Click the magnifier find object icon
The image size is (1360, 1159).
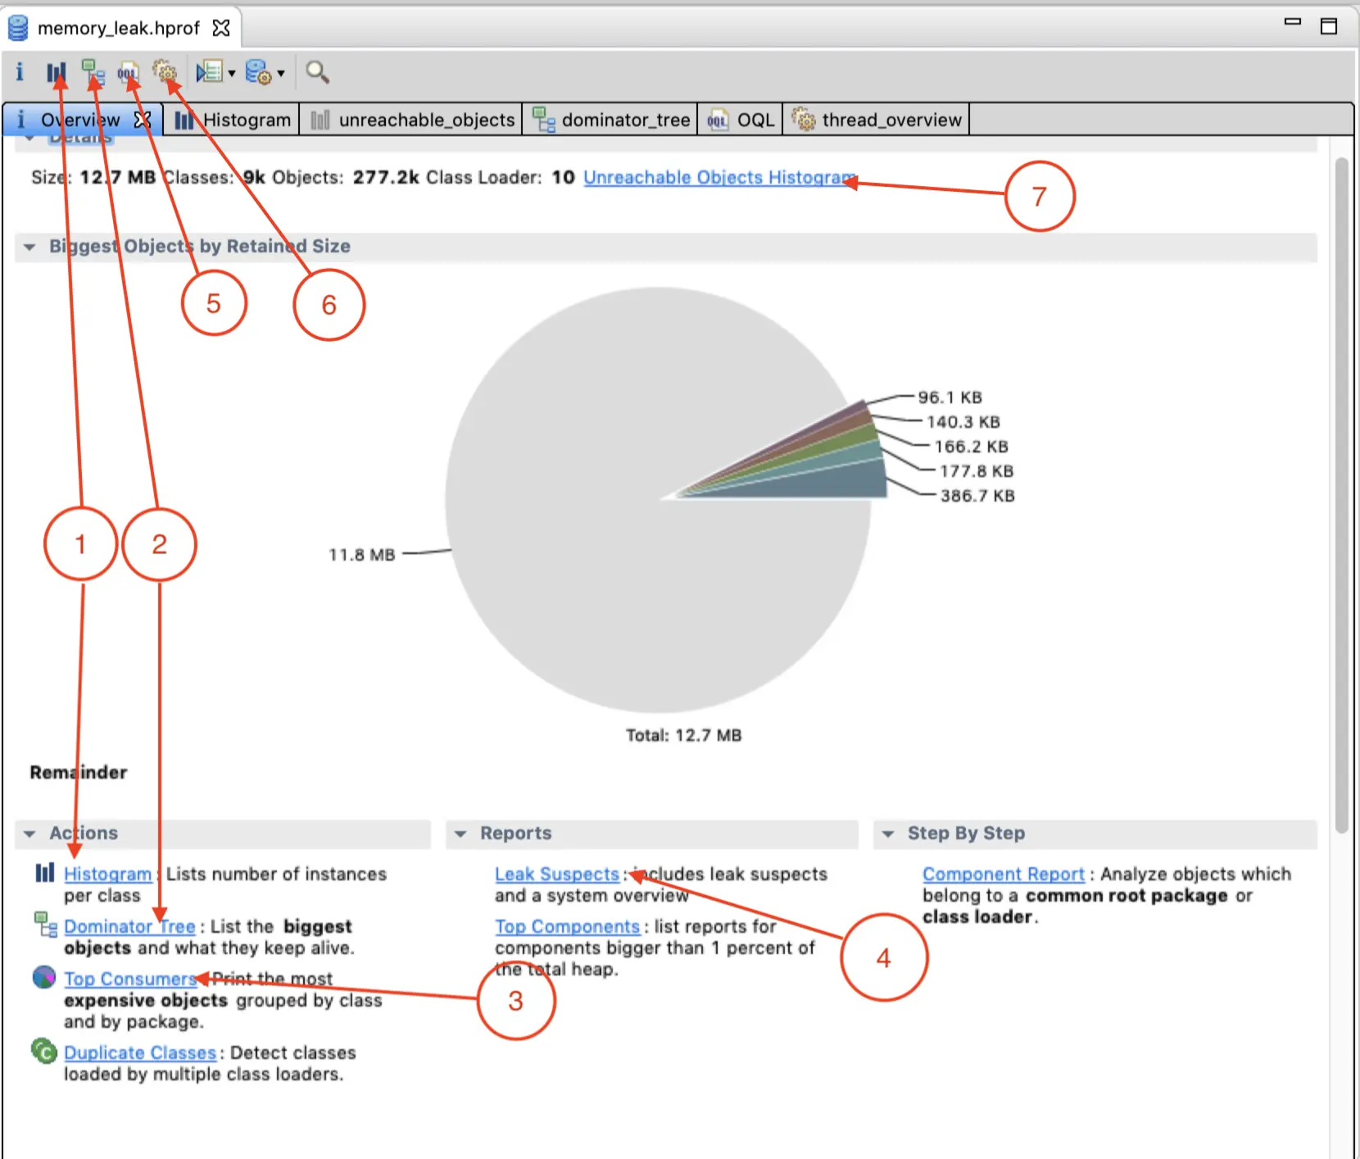[317, 72]
